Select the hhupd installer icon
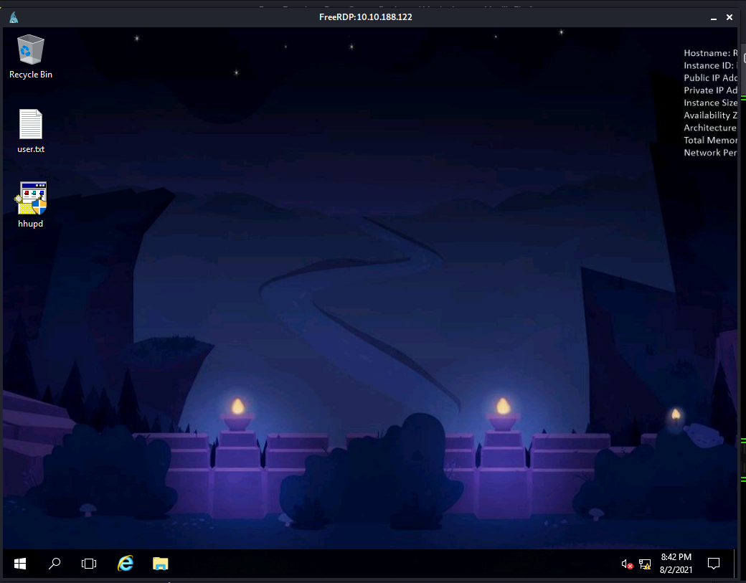Viewport: 746px width, 583px height. (31, 199)
